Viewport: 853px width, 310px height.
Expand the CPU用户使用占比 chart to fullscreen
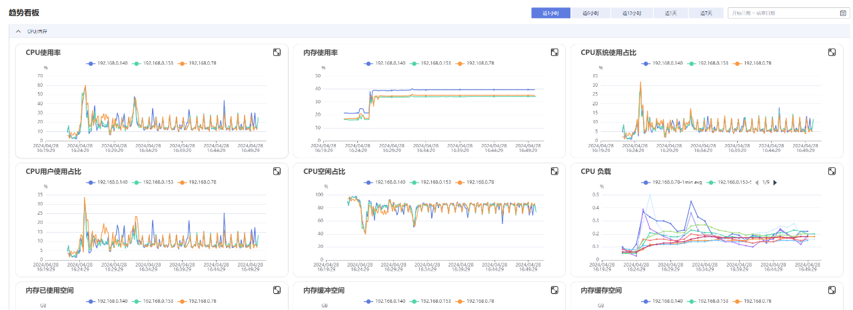click(x=277, y=171)
